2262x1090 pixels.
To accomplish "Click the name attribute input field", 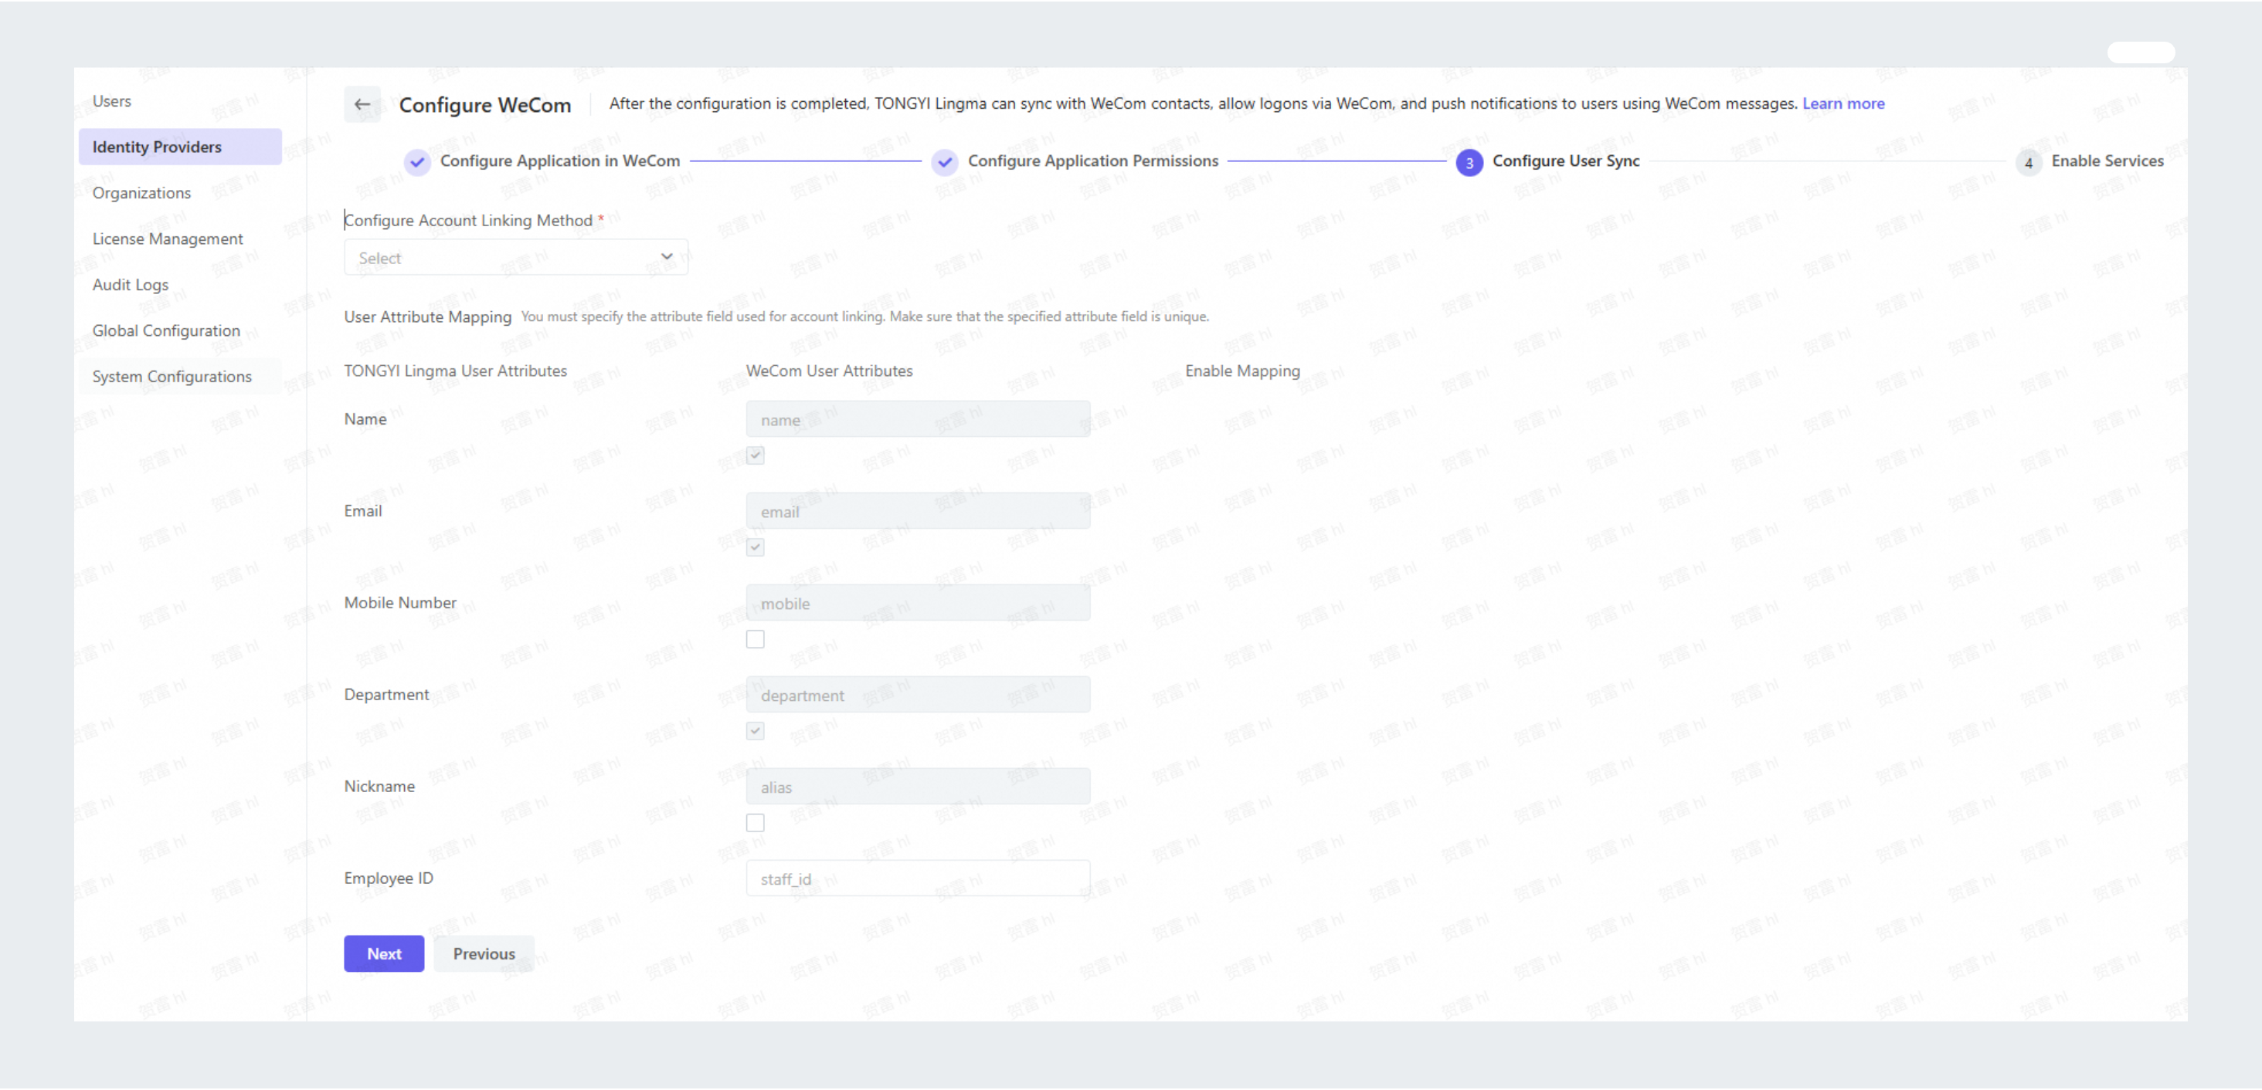I will [x=918, y=419].
